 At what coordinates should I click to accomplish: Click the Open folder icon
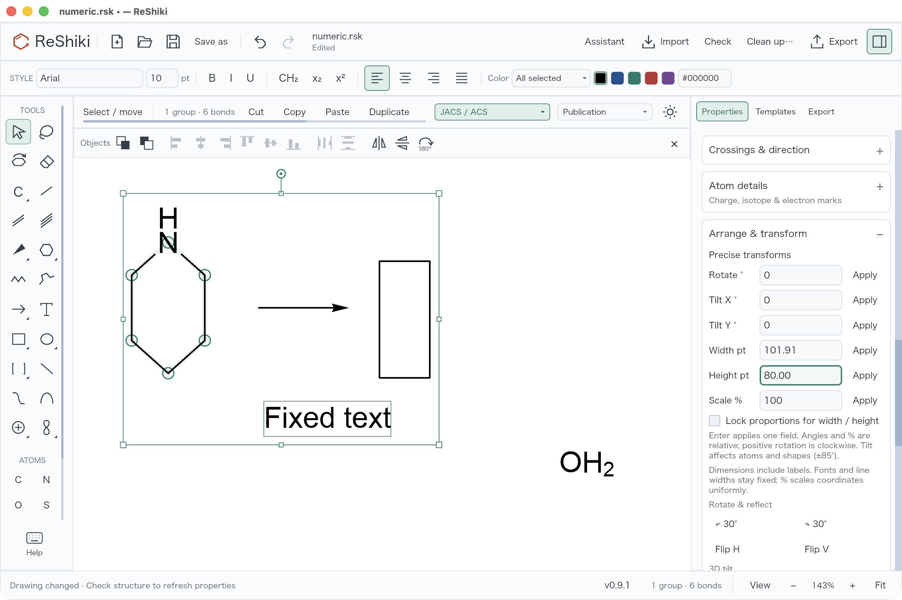[x=145, y=41]
